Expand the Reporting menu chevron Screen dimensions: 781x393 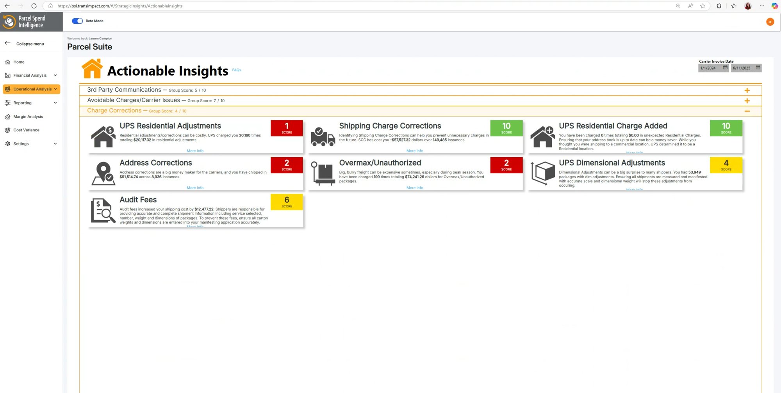click(55, 103)
